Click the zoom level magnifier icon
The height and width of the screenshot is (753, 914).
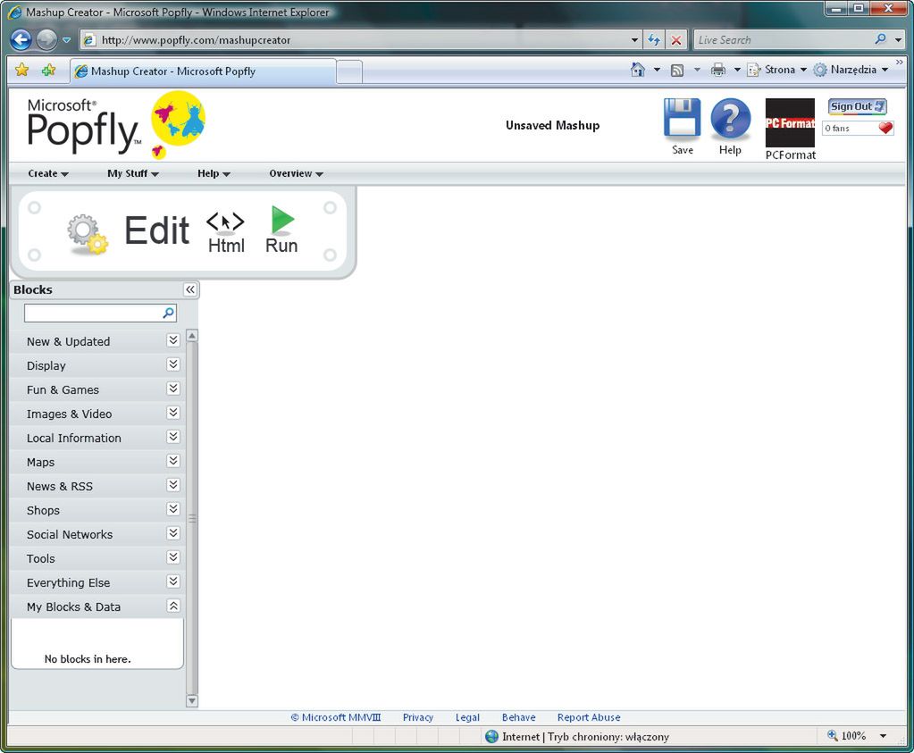coord(833,735)
